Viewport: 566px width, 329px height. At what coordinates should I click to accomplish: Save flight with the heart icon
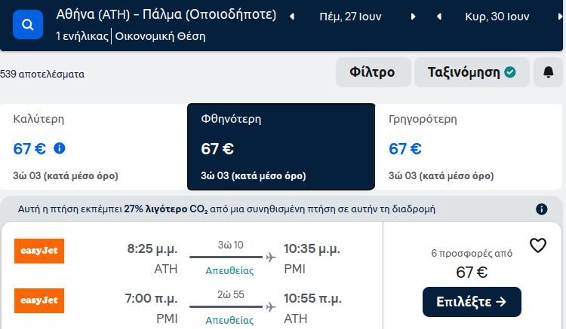pos(538,245)
